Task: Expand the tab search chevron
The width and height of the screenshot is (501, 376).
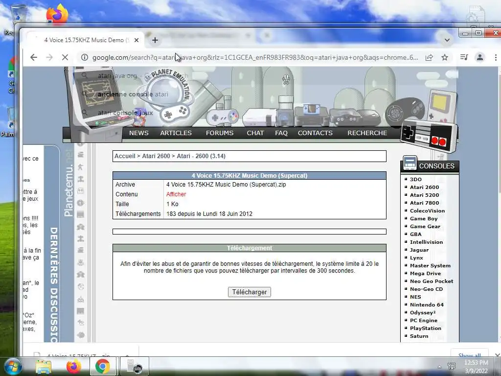Action: click(447, 40)
